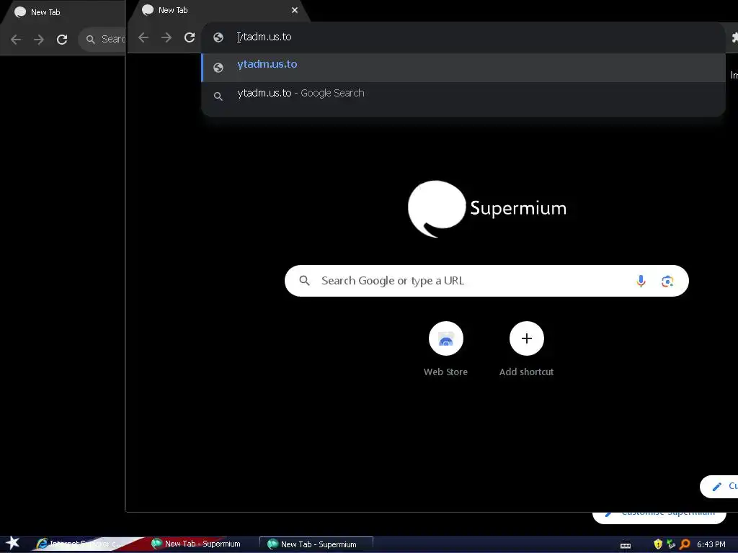
Task: Click the keyboard icon in system tray
Action: [x=625, y=546]
